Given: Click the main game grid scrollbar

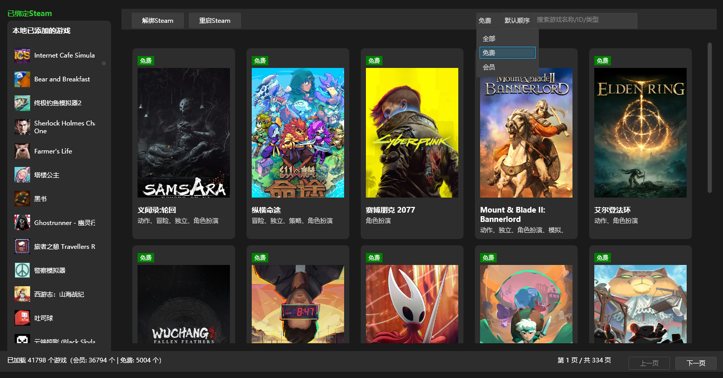Looking at the screenshot, I should coord(710,118).
